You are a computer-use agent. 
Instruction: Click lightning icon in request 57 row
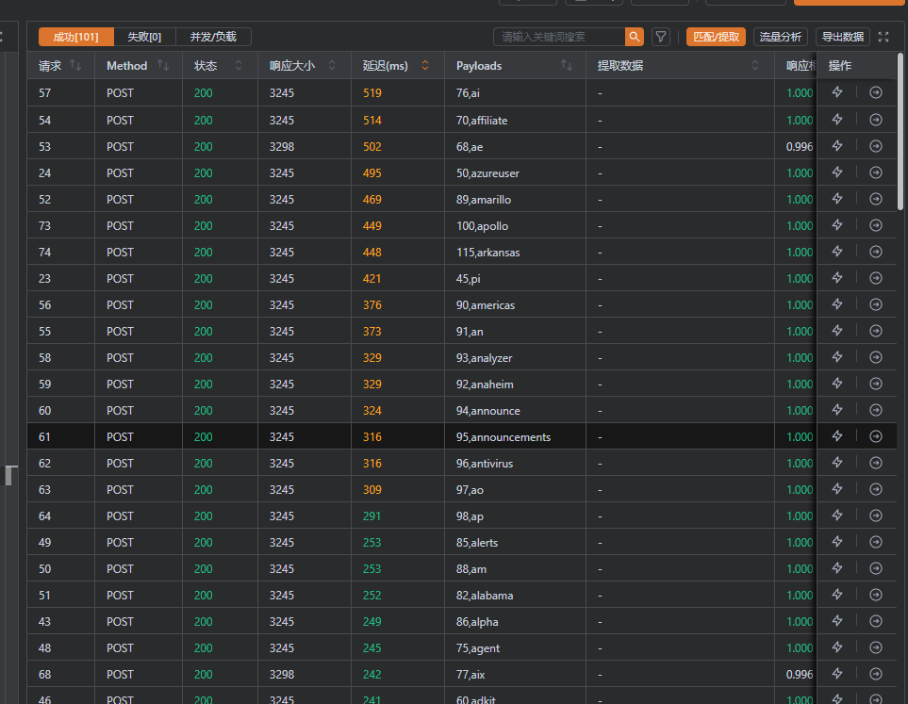[836, 92]
